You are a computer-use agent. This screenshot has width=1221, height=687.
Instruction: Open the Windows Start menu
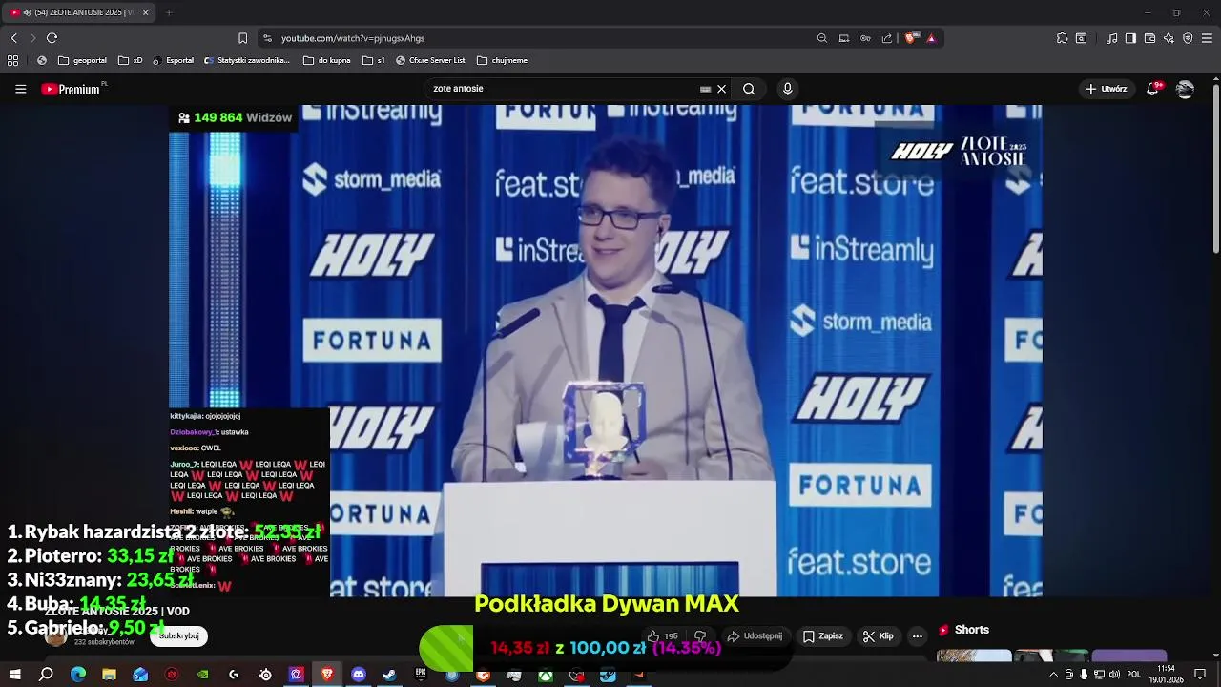tap(14, 675)
